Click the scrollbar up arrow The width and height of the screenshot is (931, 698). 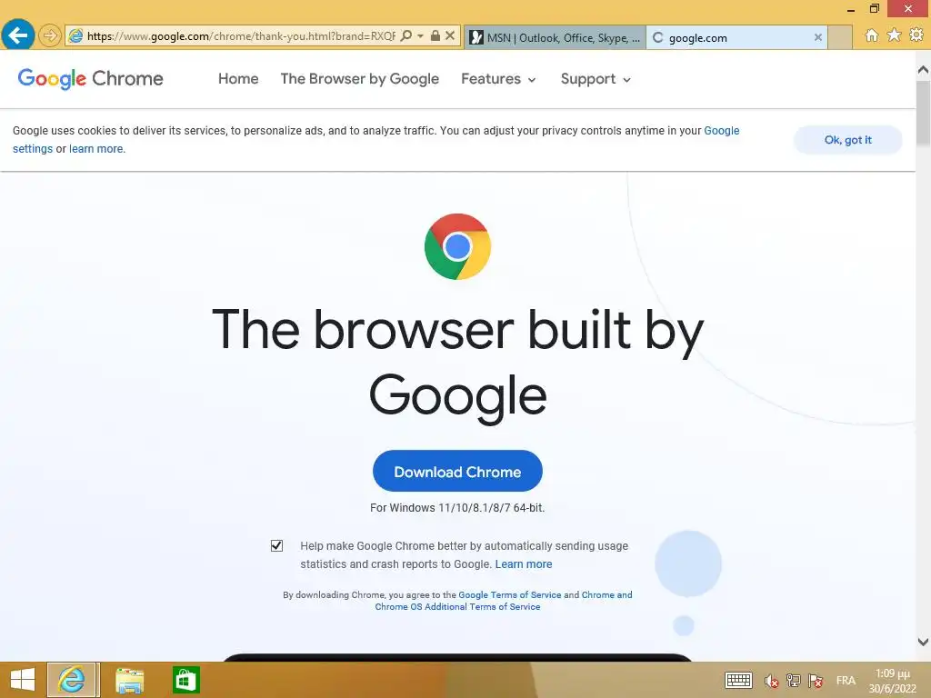[x=923, y=70]
